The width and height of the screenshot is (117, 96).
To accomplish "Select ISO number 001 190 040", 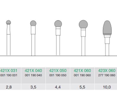I will point(33,75).
